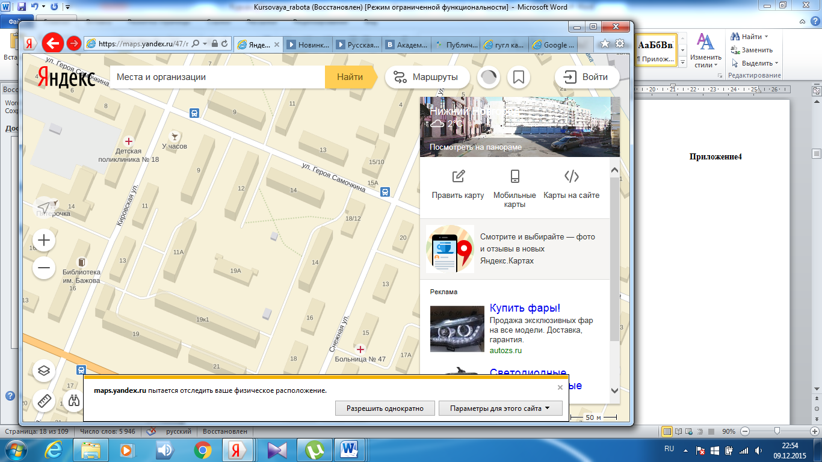Open Найти dropdown in Word ribbon
The width and height of the screenshot is (822, 462).
(x=751, y=37)
